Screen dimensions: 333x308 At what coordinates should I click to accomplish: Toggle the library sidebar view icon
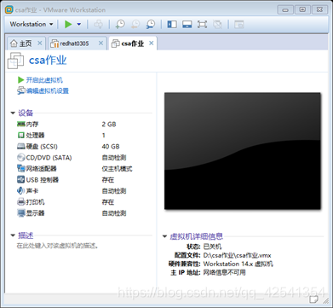[x=172, y=25]
